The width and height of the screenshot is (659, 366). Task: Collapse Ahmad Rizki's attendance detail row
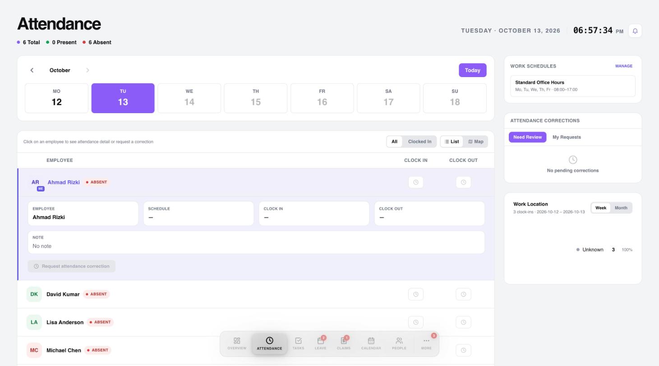256,182
